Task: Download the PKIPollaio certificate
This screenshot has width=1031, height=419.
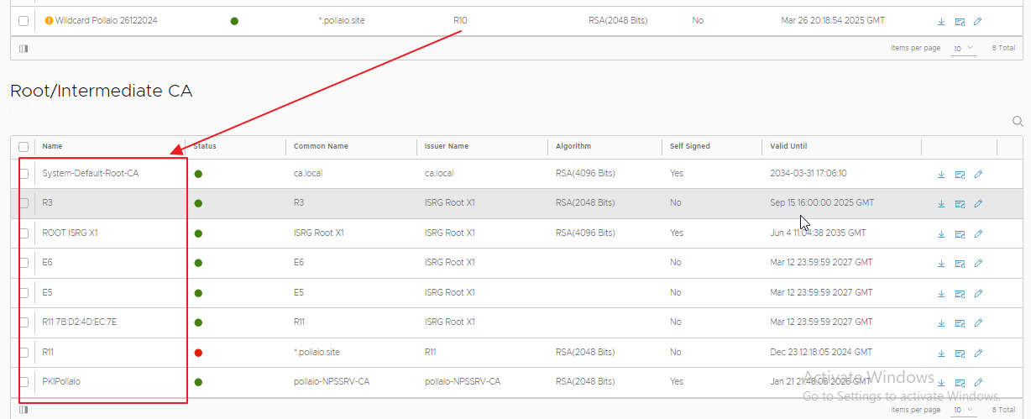Action: [x=941, y=383]
